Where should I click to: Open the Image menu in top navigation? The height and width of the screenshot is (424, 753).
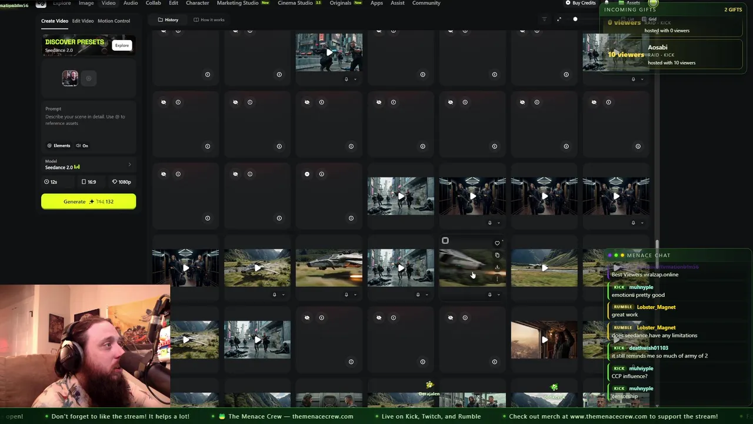coord(86,3)
